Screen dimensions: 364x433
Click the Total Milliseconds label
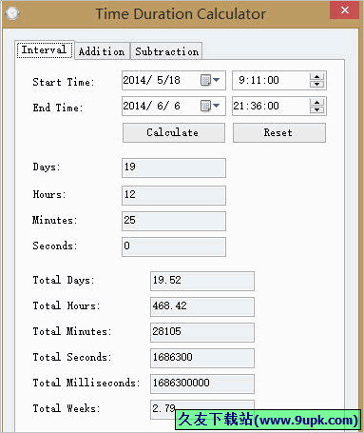pyautogui.click(x=86, y=383)
